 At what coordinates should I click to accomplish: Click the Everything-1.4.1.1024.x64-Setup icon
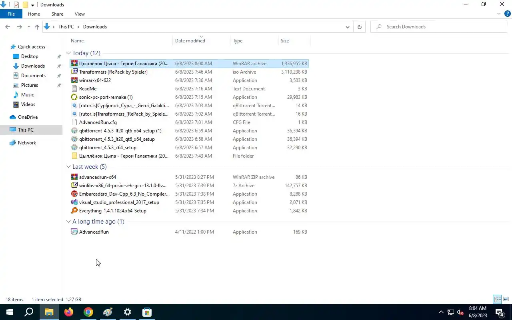(74, 210)
